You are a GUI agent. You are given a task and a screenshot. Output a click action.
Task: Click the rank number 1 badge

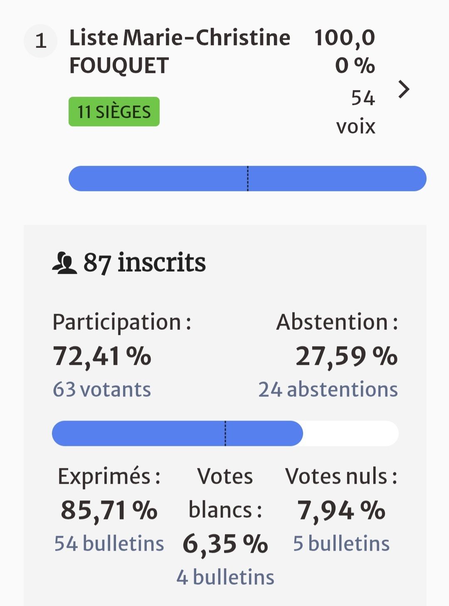41,41
